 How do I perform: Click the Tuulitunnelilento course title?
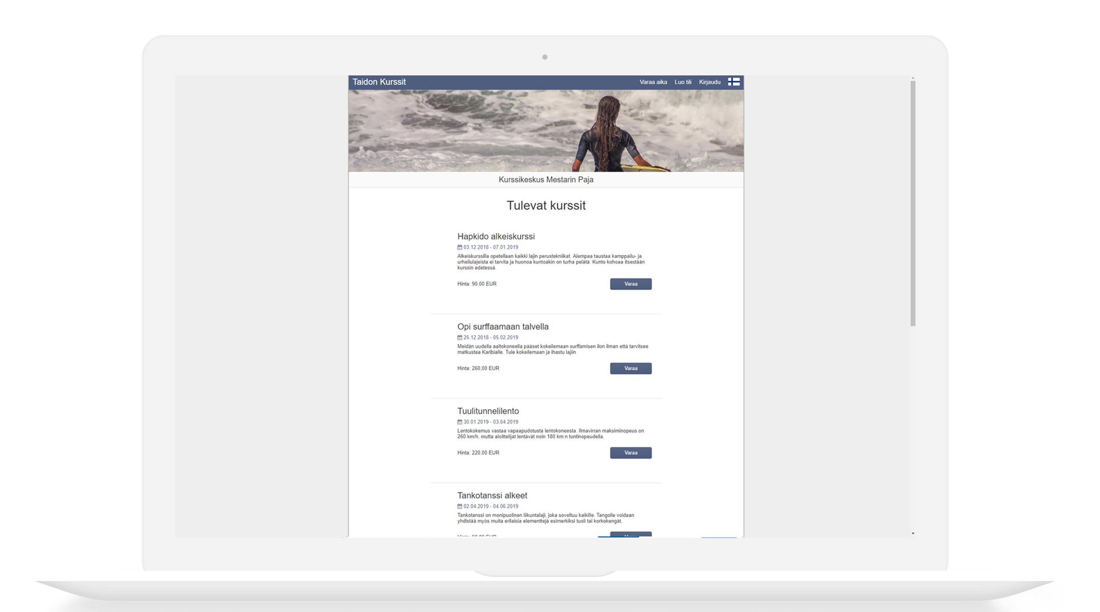click(488, 411)
